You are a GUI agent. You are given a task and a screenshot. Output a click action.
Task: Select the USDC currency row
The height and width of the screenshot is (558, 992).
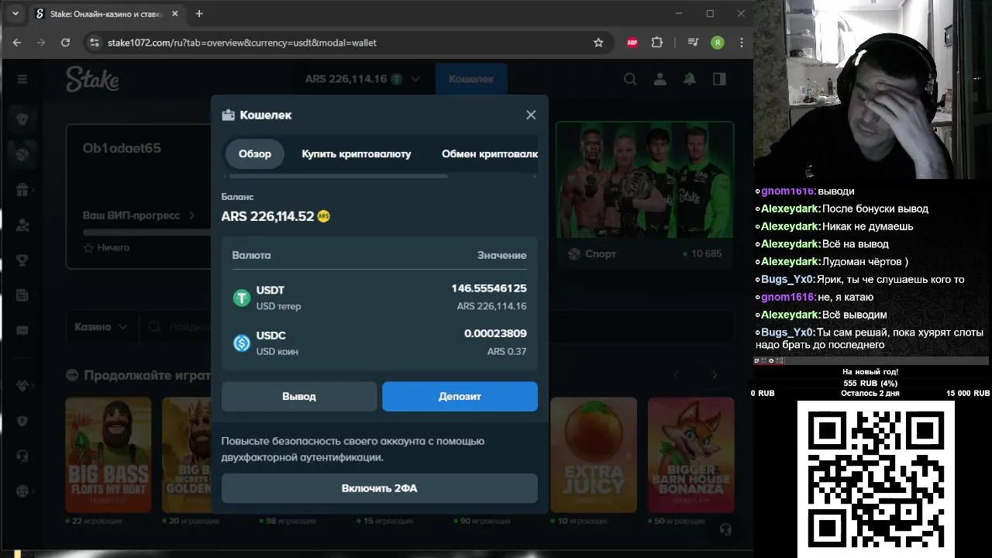(x=379, y=343)
